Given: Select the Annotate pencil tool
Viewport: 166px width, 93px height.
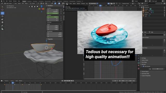Looking at the screenshot, I should pos(2,26).
